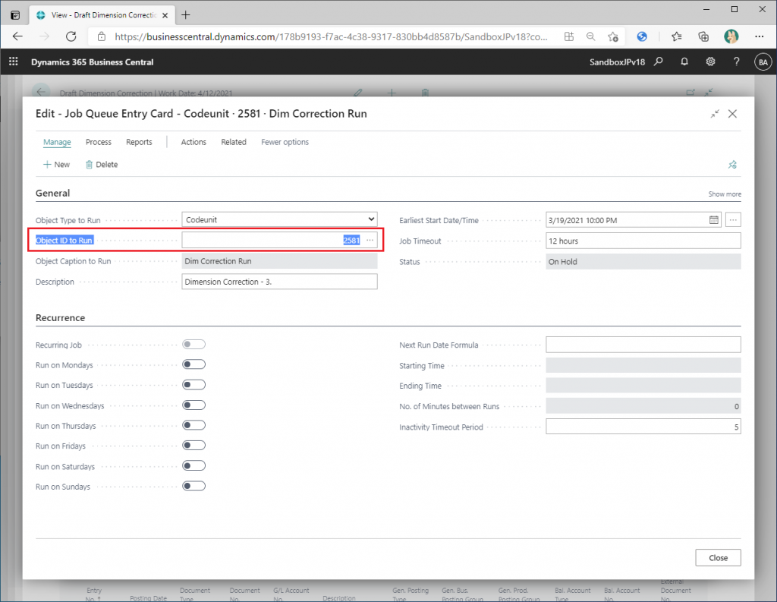Edit the Job Timeout field
The height and width of the screenshot is (602, 777).
643,241
